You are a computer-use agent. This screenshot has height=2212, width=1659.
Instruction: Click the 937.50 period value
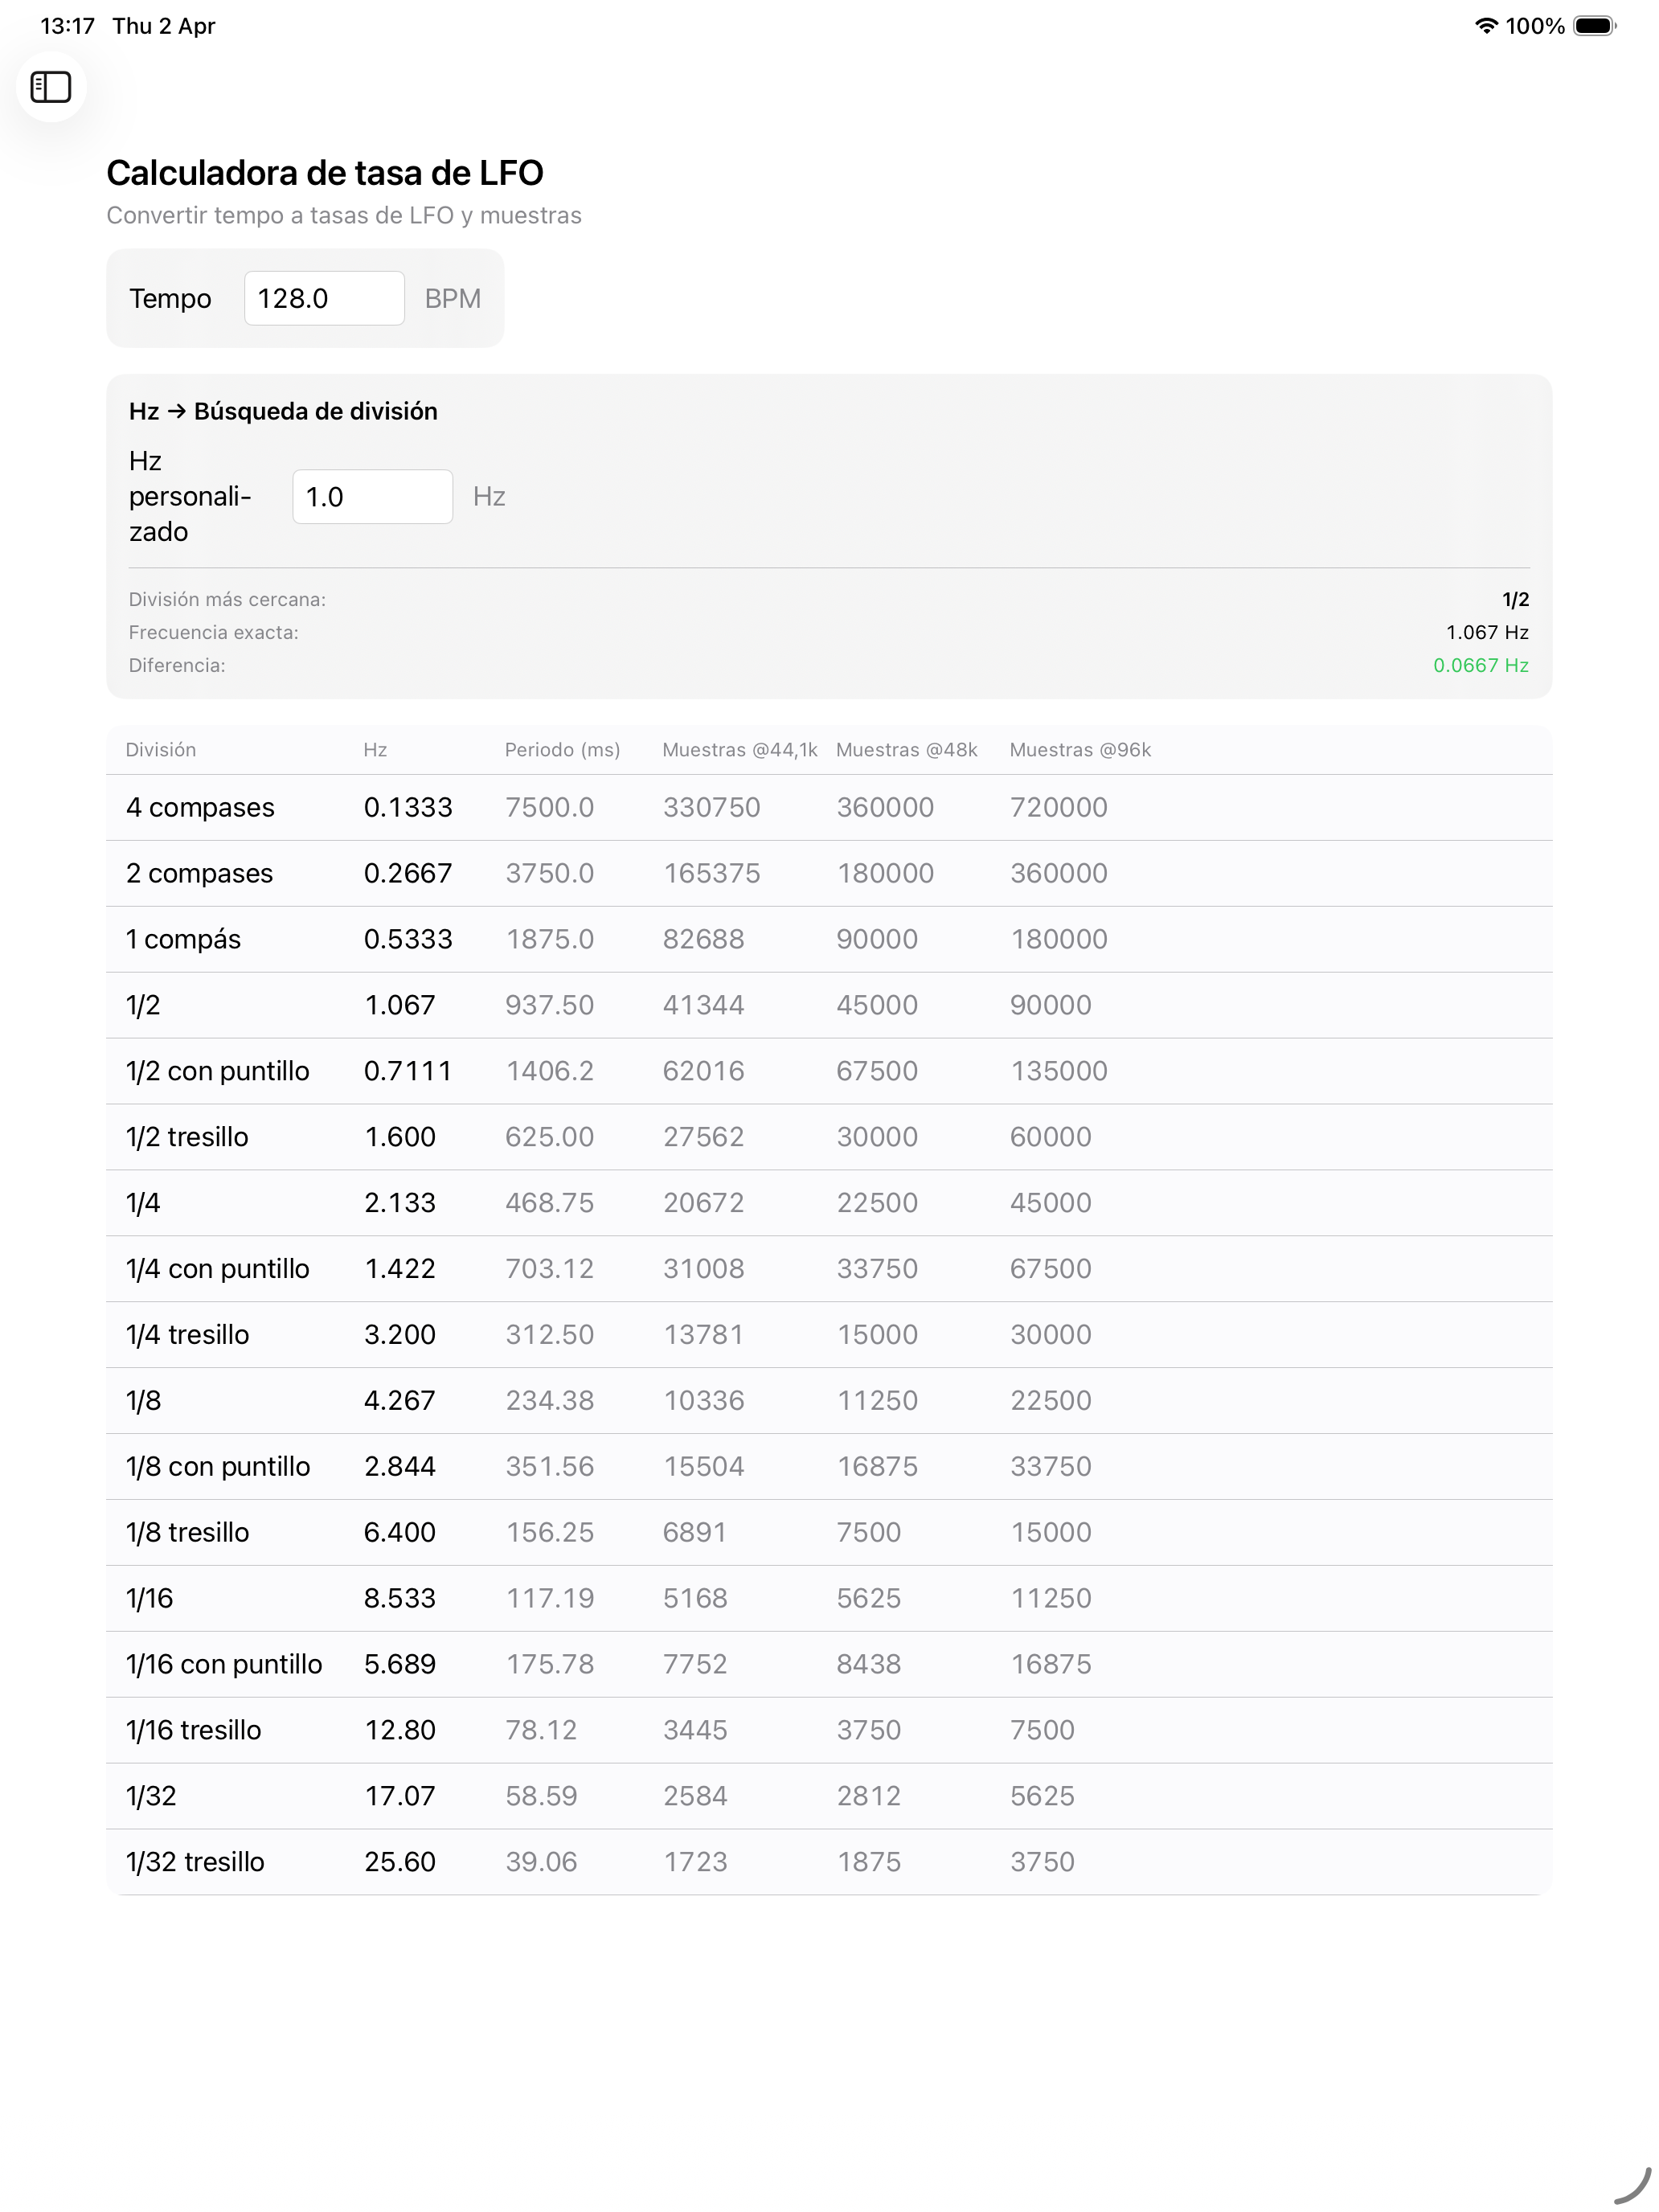point(549,1005)
